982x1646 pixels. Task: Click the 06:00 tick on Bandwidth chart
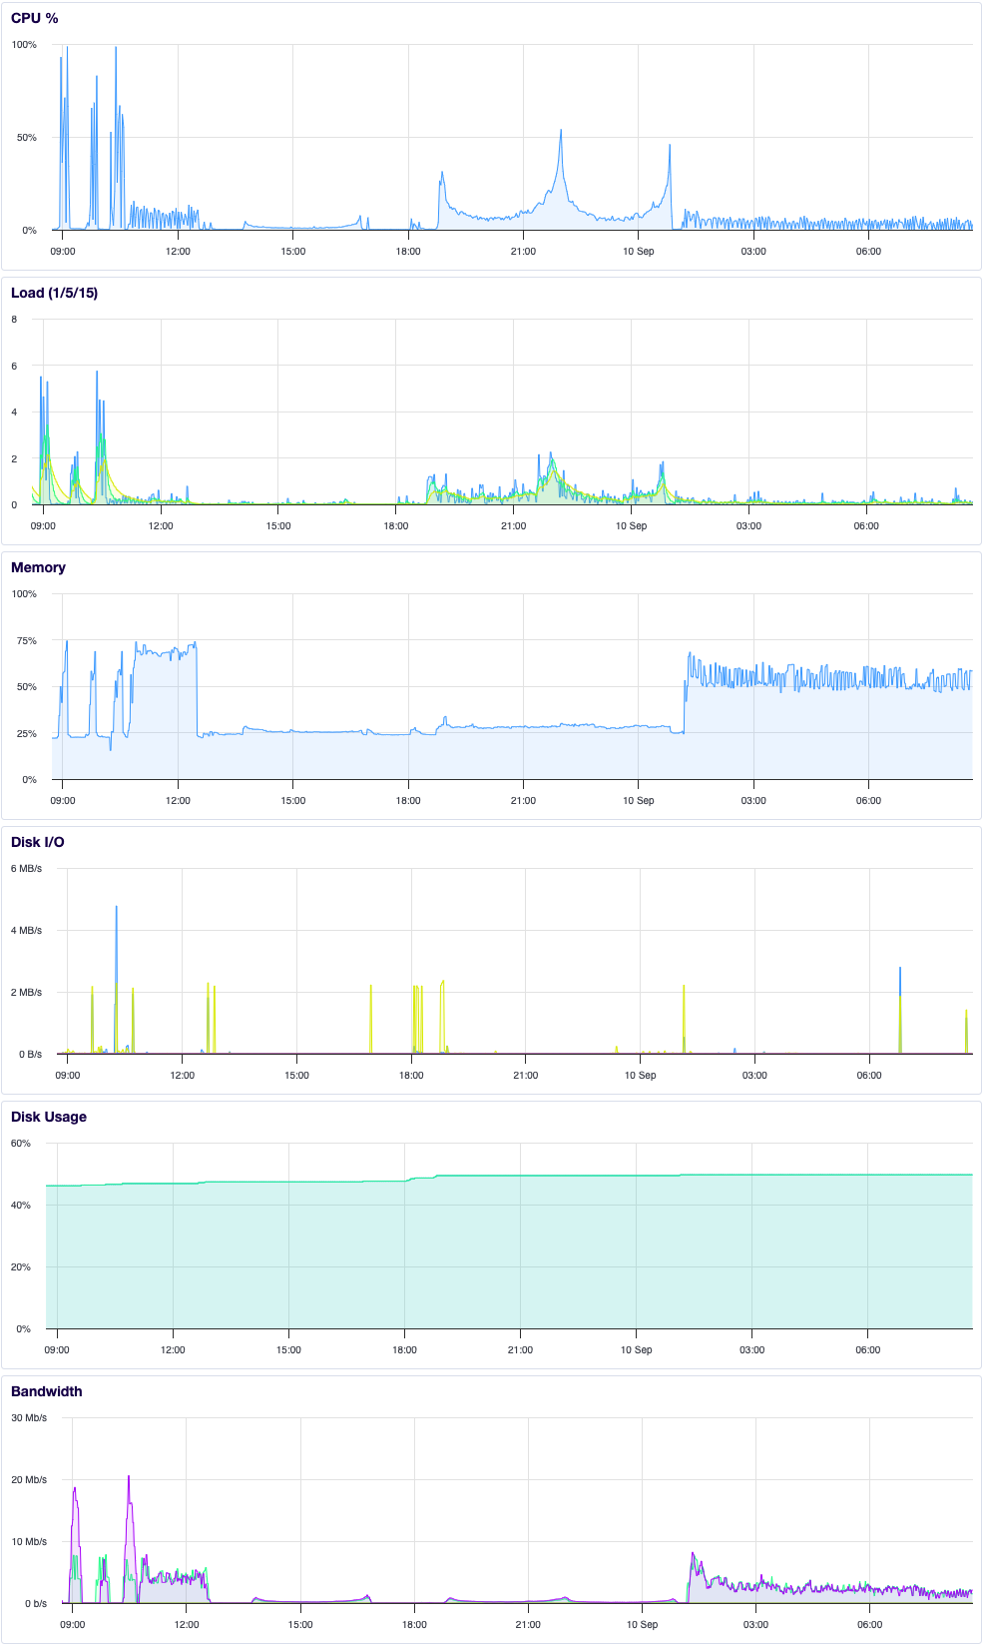[869, 1625]
